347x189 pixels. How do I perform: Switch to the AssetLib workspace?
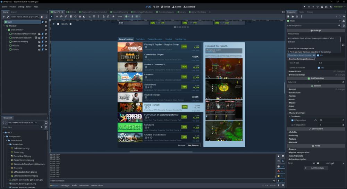[189, 7]
